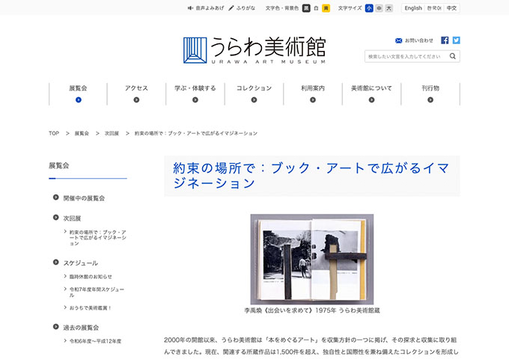Click the blue arrow under 展覧会
The height and width of the screenshot is (359, 509).
point(79,100)
